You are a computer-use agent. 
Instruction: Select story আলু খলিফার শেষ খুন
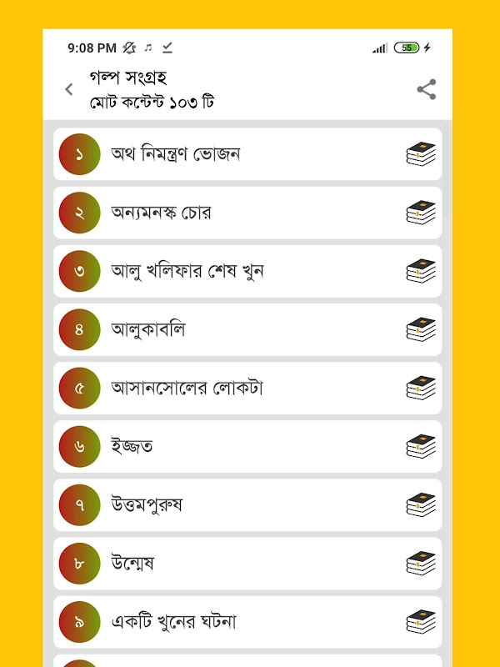point(247,271)
